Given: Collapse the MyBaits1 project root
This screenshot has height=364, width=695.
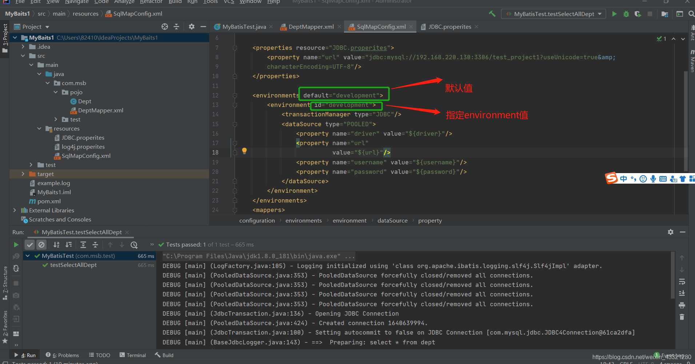Looking at the screenshot, I should (15, 37).
